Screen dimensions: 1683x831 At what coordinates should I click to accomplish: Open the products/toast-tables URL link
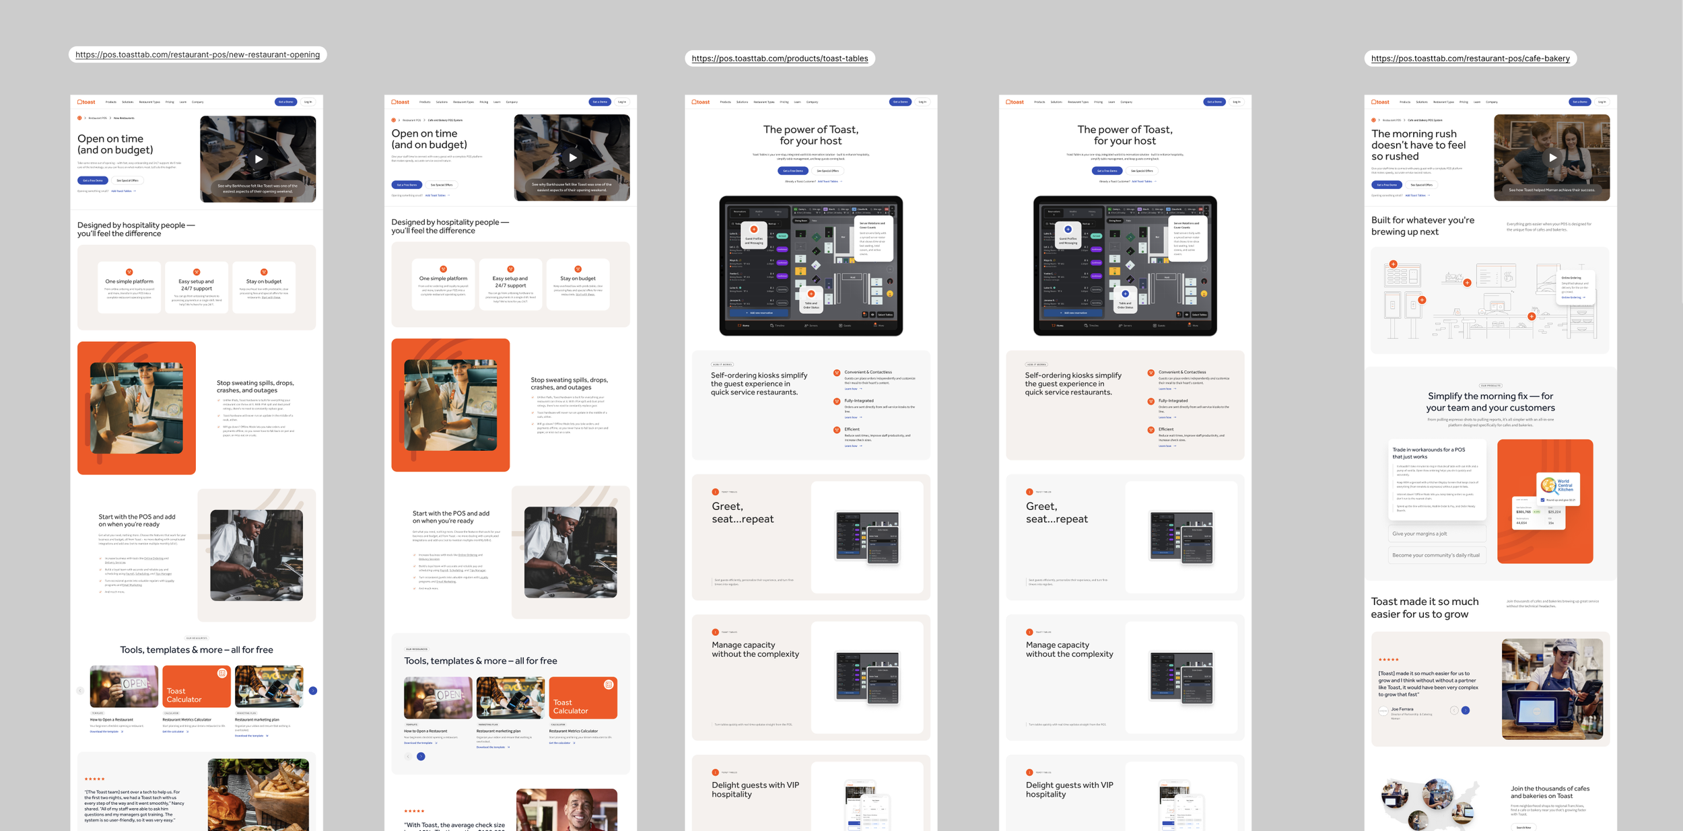pos(780,59)
